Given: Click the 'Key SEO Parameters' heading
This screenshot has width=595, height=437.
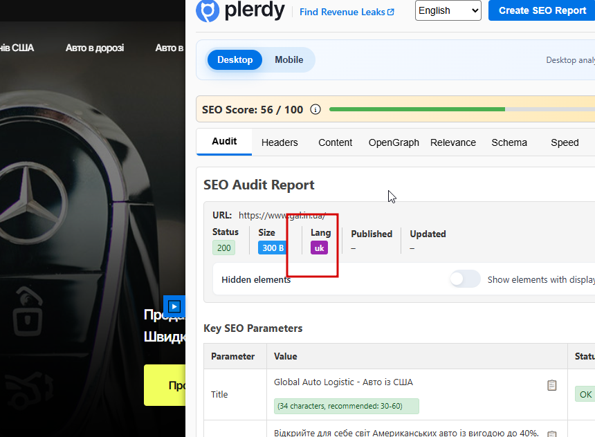Looking at the screenshot, I should pos(253,328).
